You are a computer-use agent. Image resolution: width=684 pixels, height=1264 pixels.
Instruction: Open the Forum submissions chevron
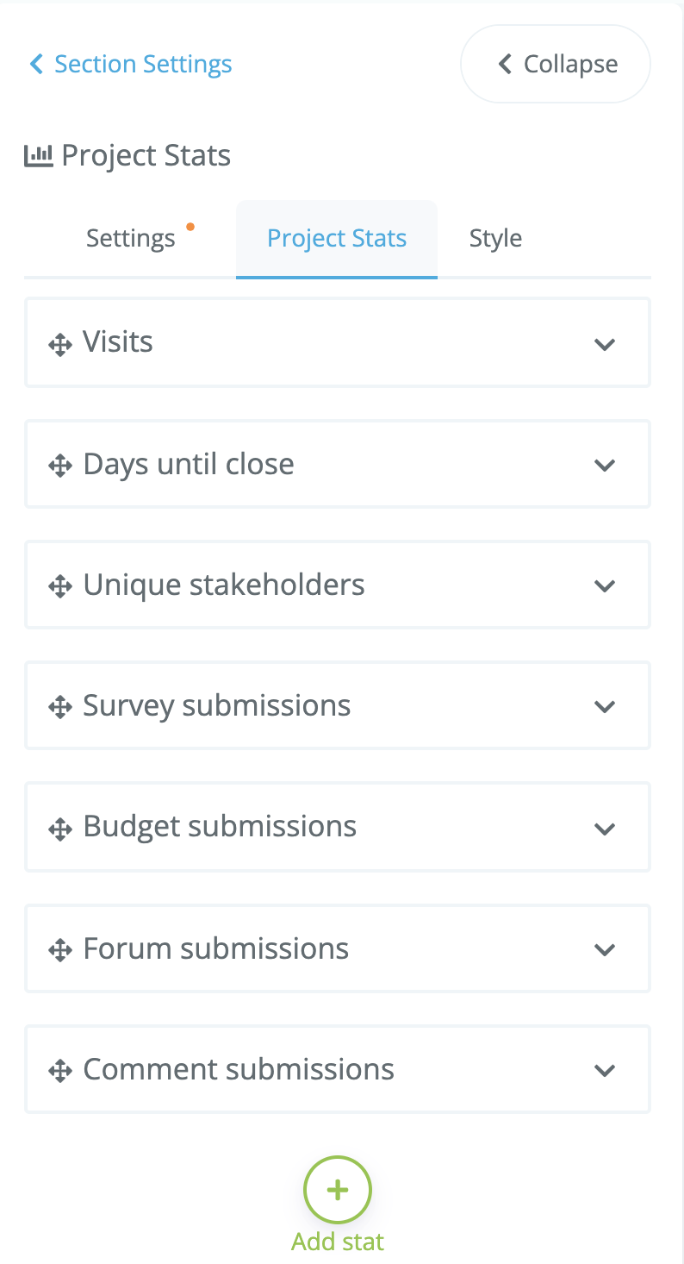click(x=605, y=950)
